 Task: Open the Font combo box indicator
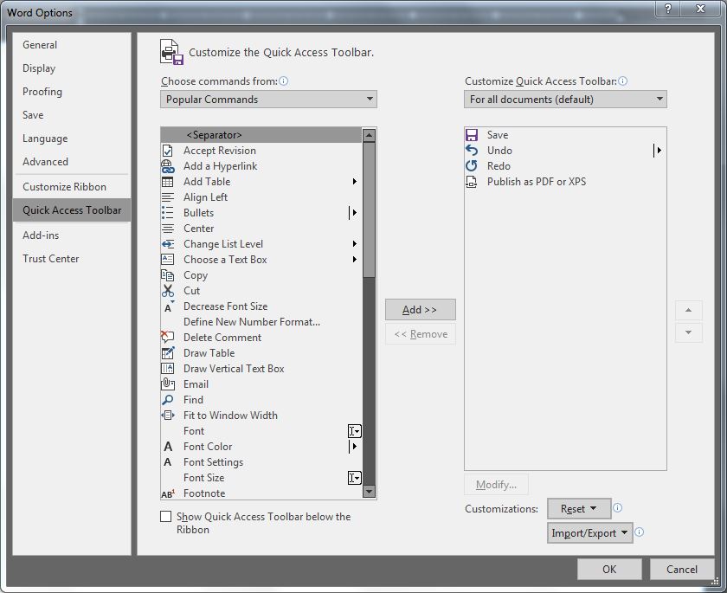(x=355, y=431)
